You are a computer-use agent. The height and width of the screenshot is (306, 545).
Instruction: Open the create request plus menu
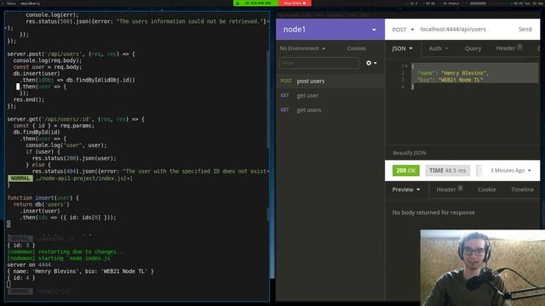tap(371, 63)
